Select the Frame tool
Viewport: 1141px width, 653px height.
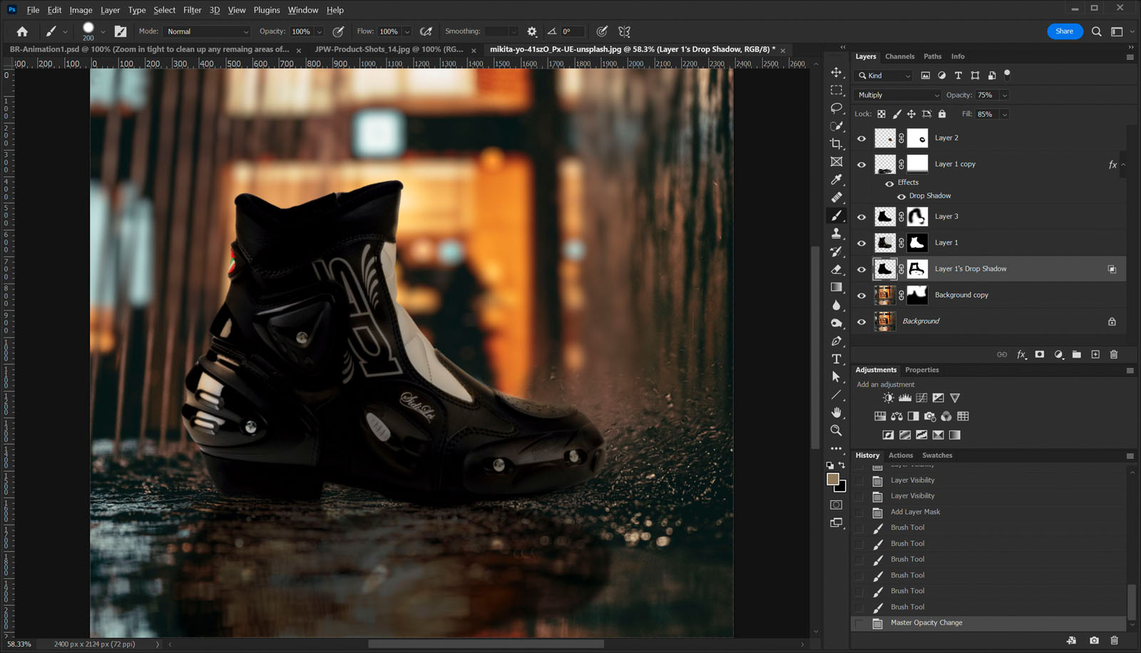click(x=836, y=162)
